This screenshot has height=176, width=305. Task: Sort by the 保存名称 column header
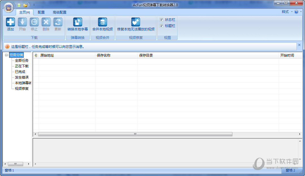click(116, 55)
